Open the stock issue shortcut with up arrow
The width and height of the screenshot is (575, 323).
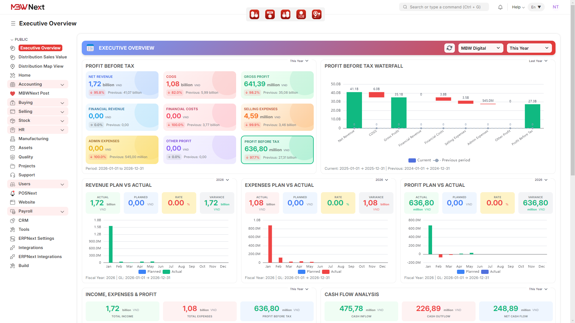pyautogui.click(x=286, y=14)
